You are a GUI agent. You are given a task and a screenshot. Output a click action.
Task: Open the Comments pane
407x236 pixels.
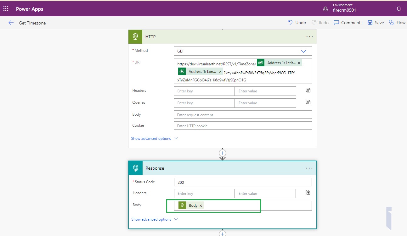(348, 23)
